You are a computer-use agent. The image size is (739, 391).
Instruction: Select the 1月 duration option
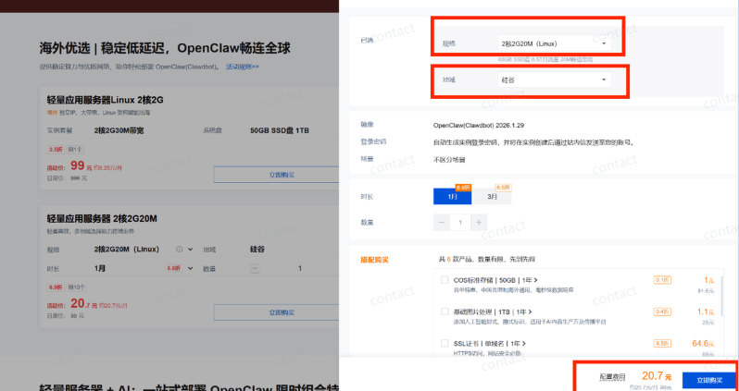pos(453,197)
